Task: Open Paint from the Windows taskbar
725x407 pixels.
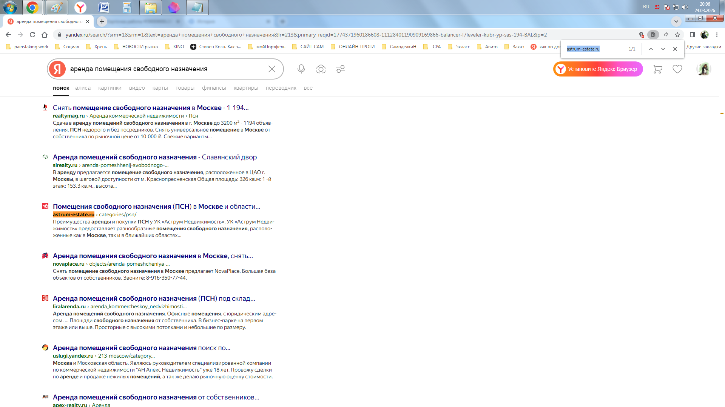Action: tap(57, 7)
